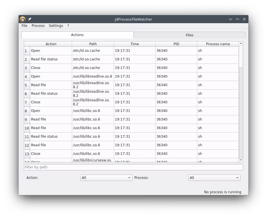Click the vertical scrollbar handle of the table

pos(241,57)
